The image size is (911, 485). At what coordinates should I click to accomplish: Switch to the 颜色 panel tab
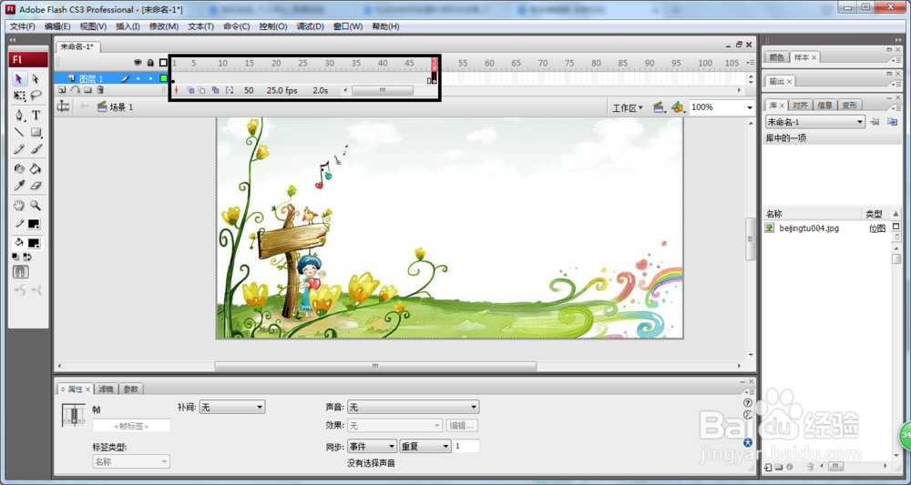(776, 57)
